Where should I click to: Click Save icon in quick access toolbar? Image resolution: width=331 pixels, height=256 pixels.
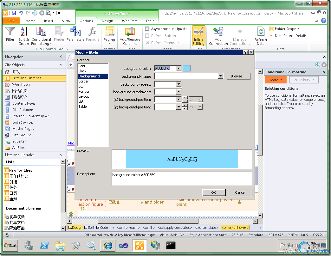click(x=14, y=13)
